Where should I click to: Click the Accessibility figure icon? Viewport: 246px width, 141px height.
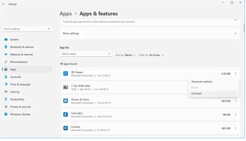6,99
